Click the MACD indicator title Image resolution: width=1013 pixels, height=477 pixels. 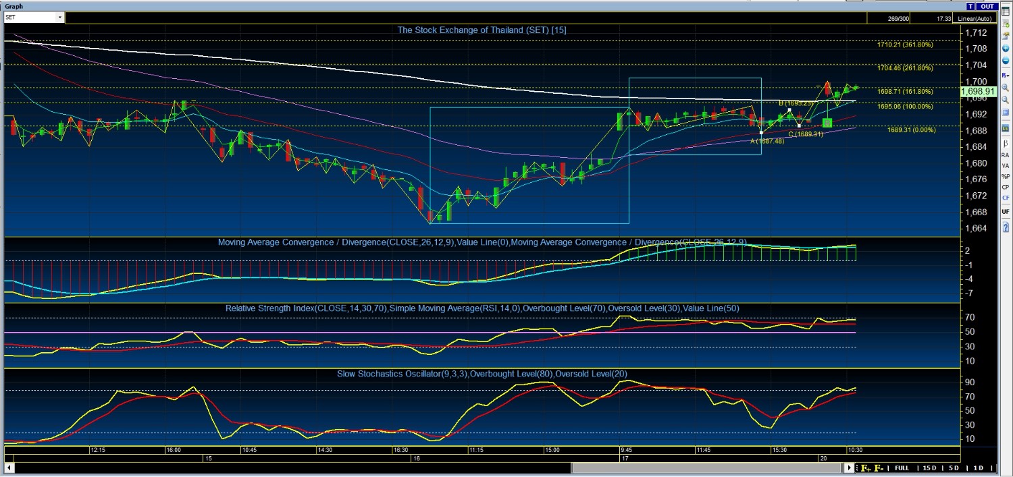point(482,242)
